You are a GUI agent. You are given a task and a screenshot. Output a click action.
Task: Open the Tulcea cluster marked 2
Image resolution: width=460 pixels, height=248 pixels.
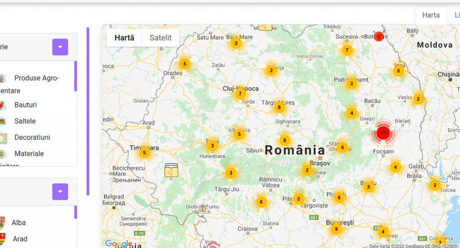pyautogui.click(x=435, y=185)
